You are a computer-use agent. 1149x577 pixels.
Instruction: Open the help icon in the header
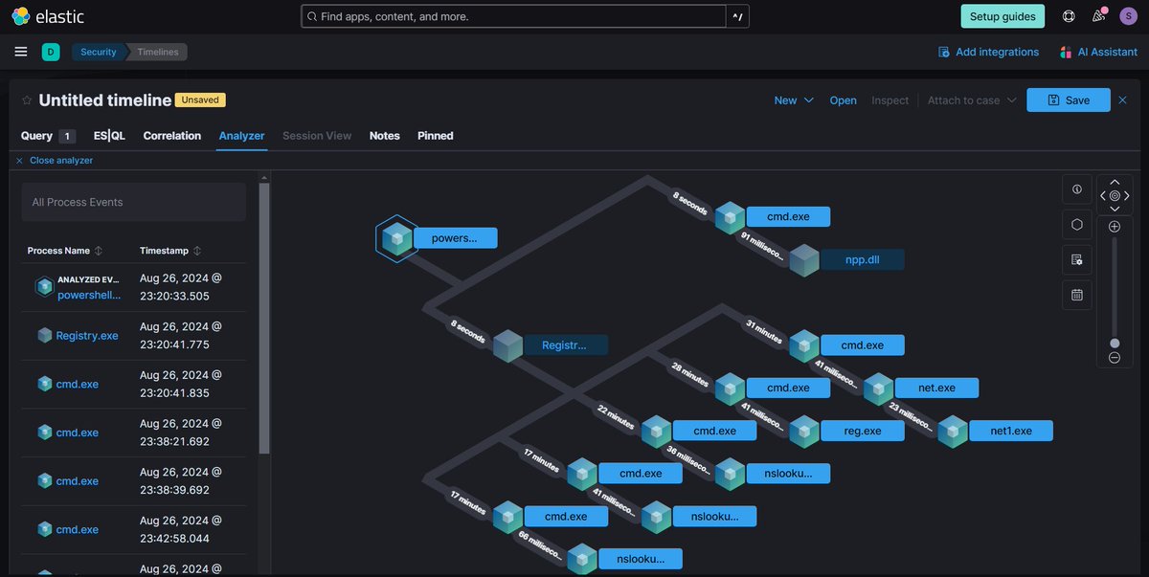pos(1067,15)
